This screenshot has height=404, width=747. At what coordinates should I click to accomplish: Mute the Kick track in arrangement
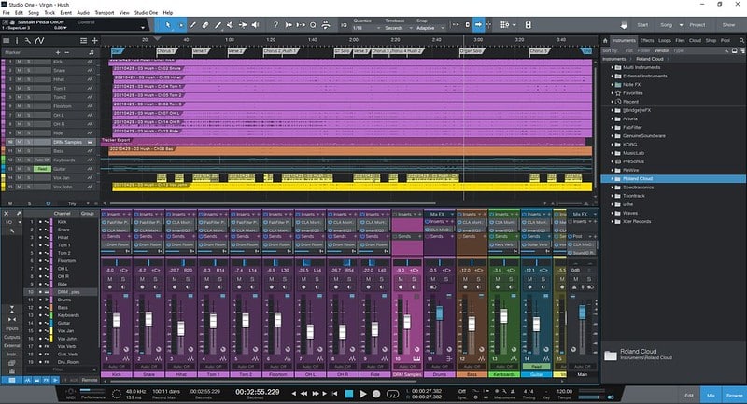pos(19,62)
